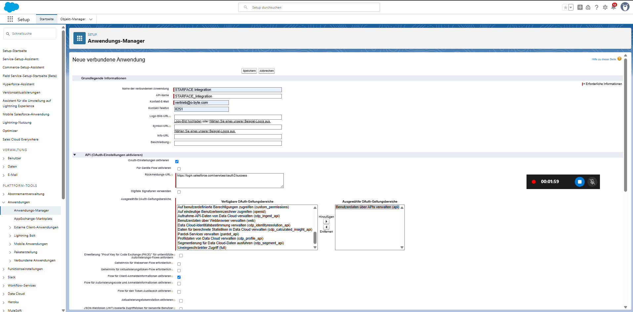Open the user profile avatar
Viewport: 633px width, 312px height.
[625, 7]
